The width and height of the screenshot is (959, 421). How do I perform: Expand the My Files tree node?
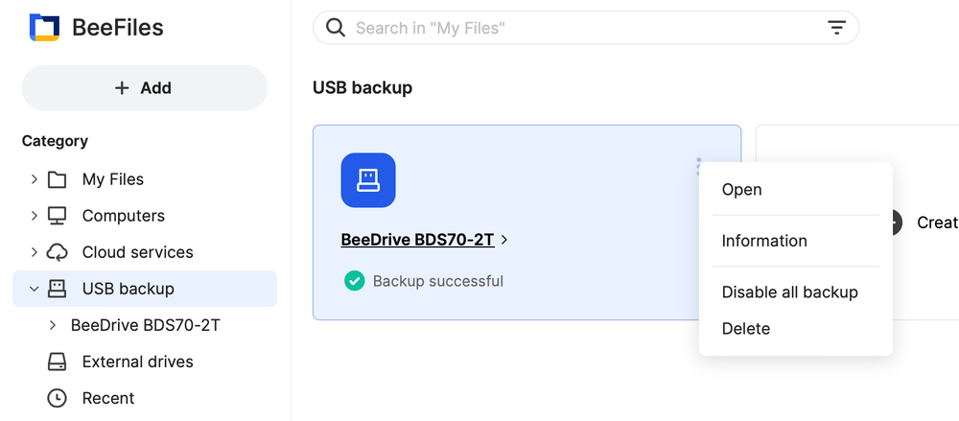pos(35,179)
